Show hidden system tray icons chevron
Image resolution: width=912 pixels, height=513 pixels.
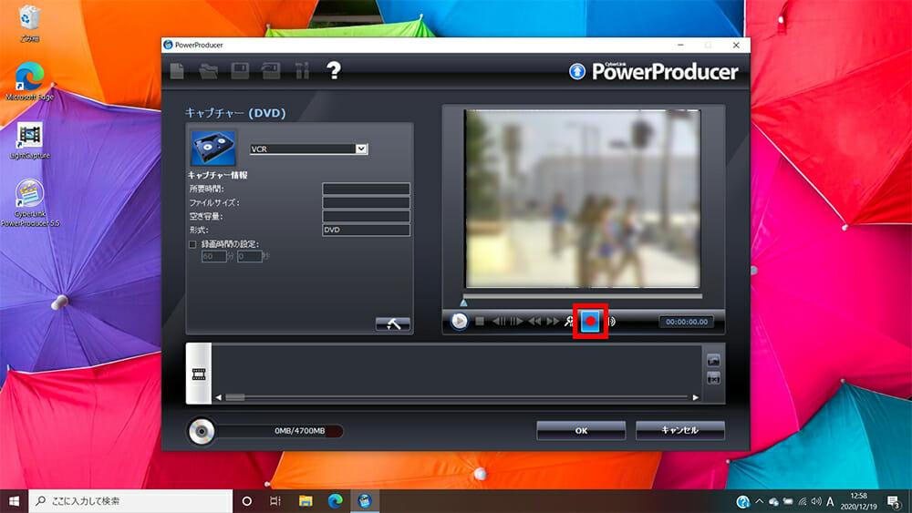click(x=759, y=501)
